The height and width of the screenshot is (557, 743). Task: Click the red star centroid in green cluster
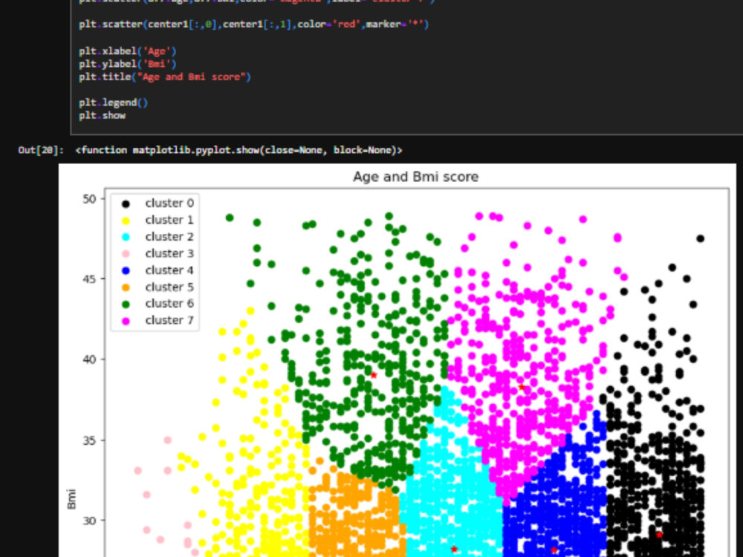[x=374, y=375]
